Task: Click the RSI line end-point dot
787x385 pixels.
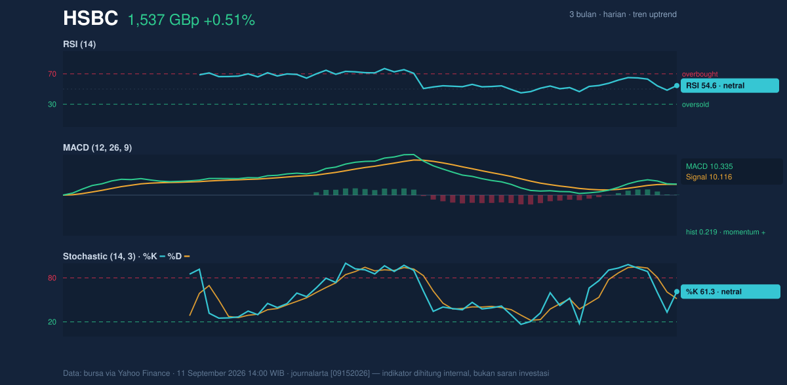Action: tap(677, 86)
